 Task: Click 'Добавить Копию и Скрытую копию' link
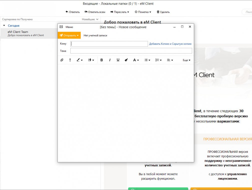[170, 44]
